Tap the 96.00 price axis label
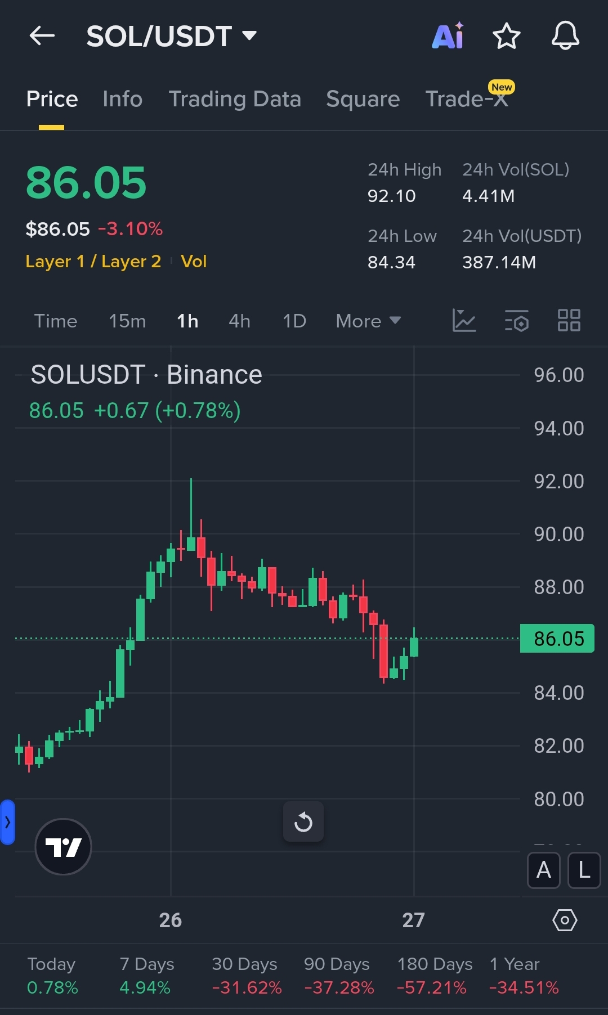This screenshot has width=608, height=1015. (559, 375)
